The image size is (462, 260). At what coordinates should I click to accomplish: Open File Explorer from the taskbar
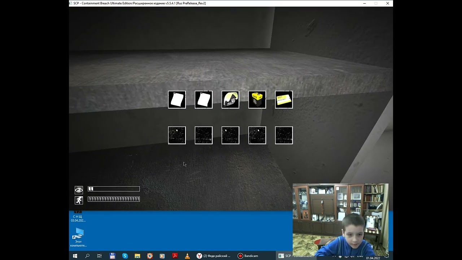[x=137, y=256]
